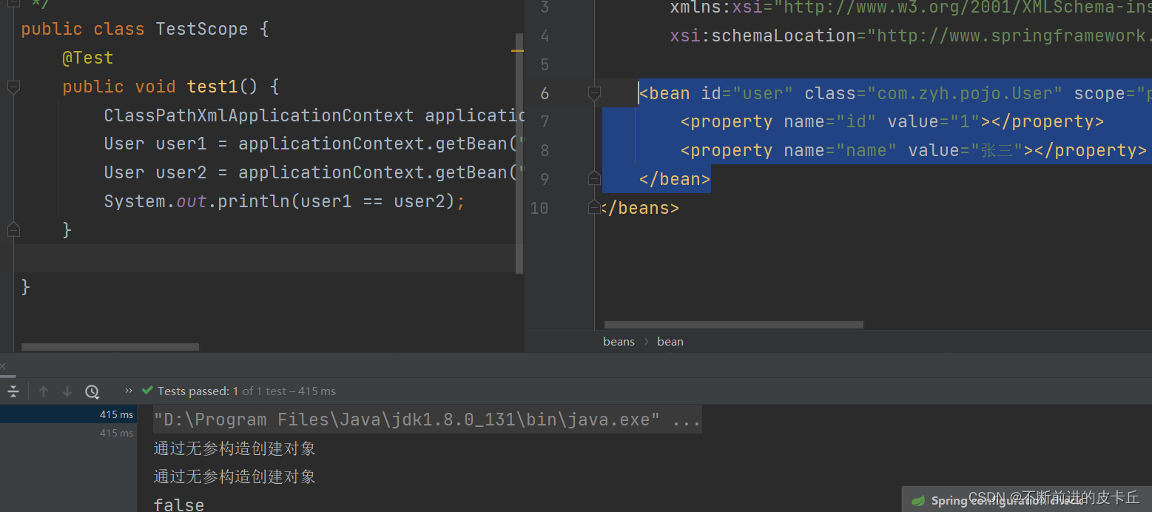Click line number 4 in XML gutter
This screenshot has width=1152, height=512.
[545, 36]
